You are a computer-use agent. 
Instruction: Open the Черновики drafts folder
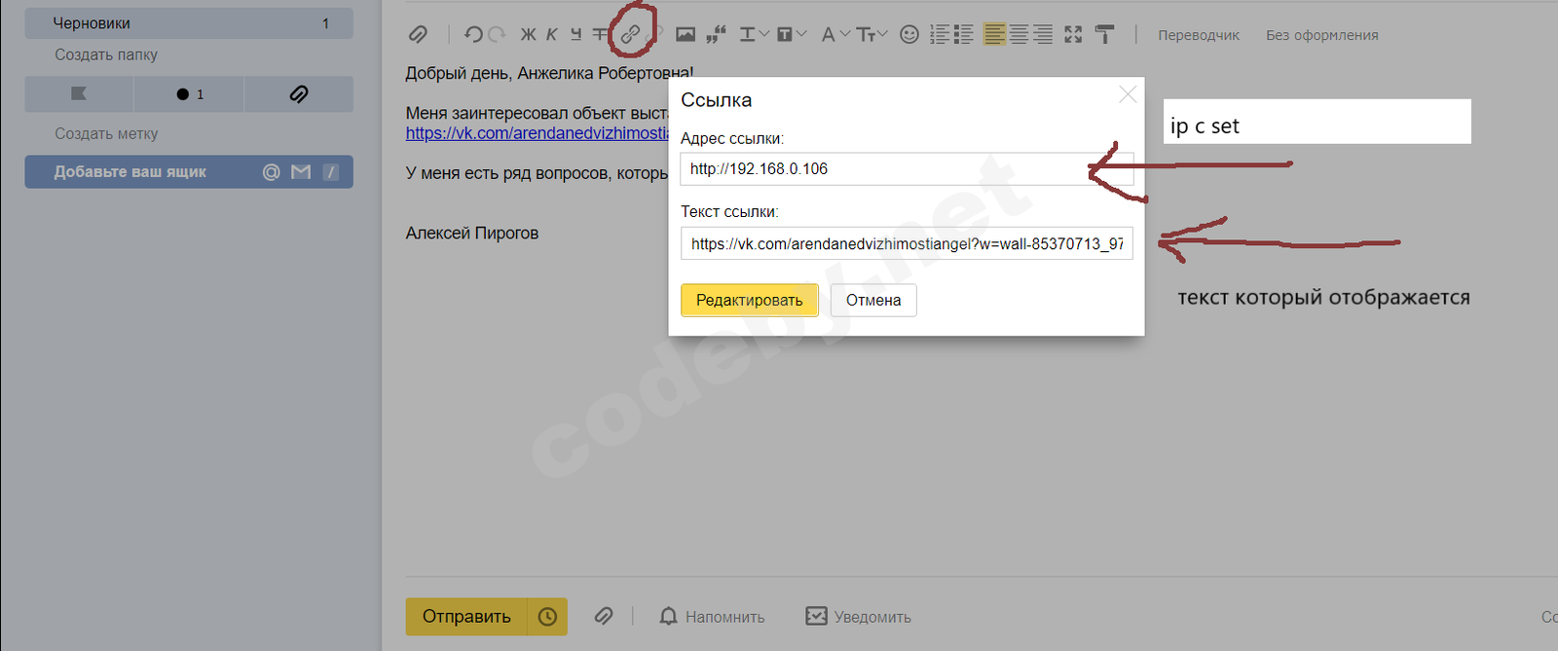click(189, 23)
